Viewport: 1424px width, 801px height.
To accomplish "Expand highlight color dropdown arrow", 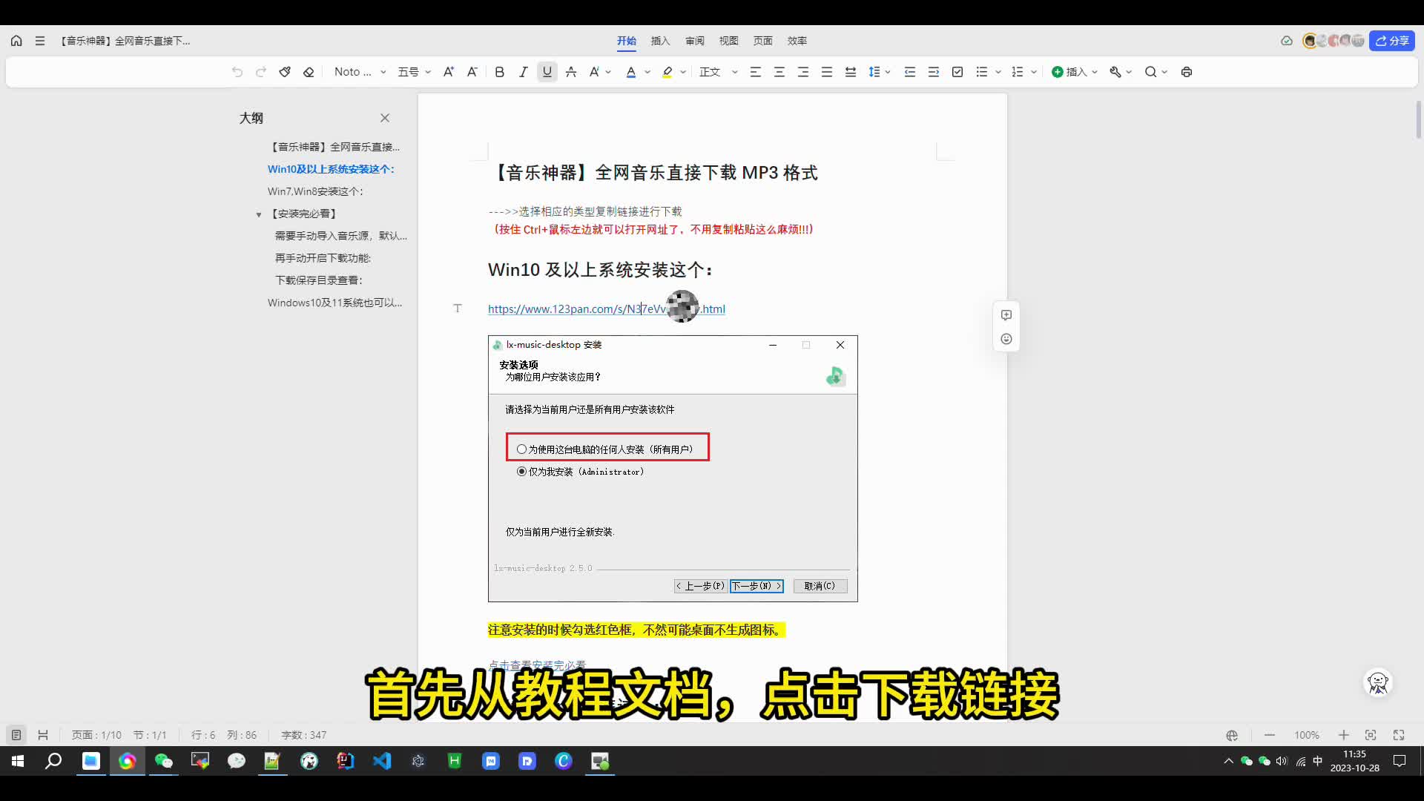I will pos(683,72).
